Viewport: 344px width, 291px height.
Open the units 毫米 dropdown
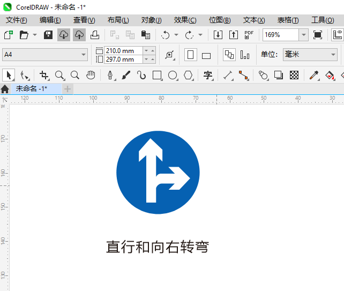(310, 55)
